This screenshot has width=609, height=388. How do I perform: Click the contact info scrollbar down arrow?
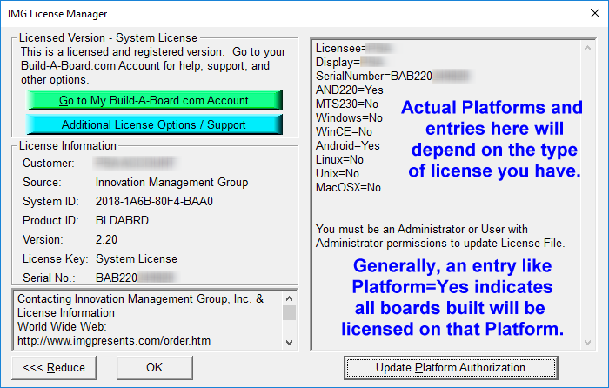pyautogui.click(x=290, y=344)
